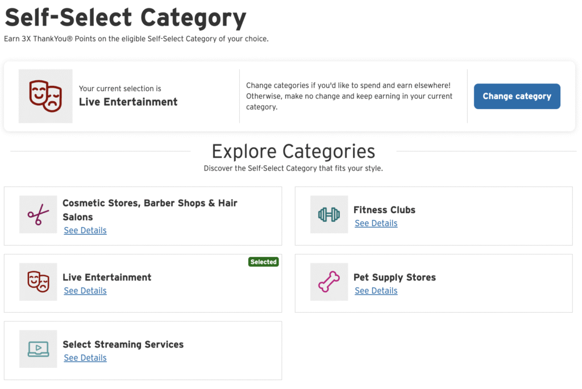Click the Self-Select Category page heading
This screenshot has width=582, height=389.
click(126, 18)
